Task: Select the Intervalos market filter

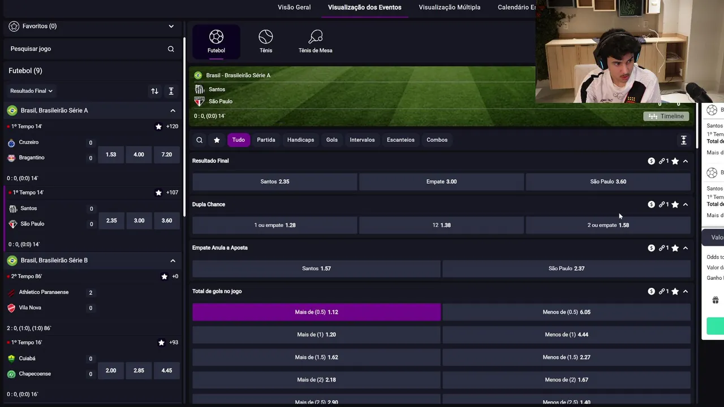Action: click(x=362, y=140)
